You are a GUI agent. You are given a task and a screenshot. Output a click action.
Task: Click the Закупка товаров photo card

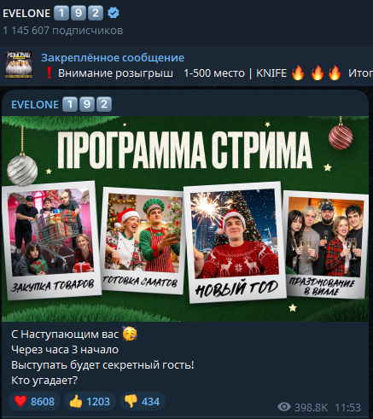point(51,241)
